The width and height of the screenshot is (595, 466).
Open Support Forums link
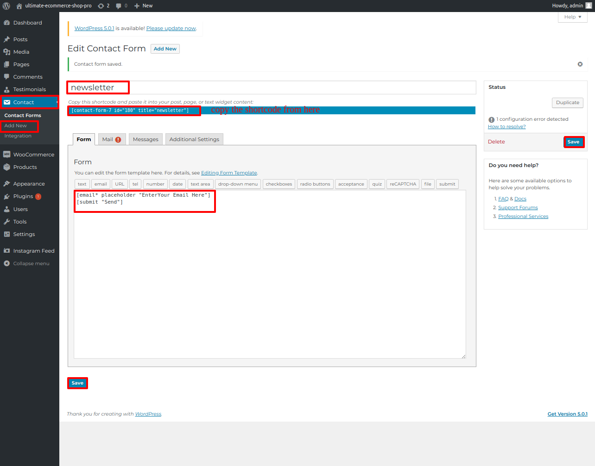(518, 207)
